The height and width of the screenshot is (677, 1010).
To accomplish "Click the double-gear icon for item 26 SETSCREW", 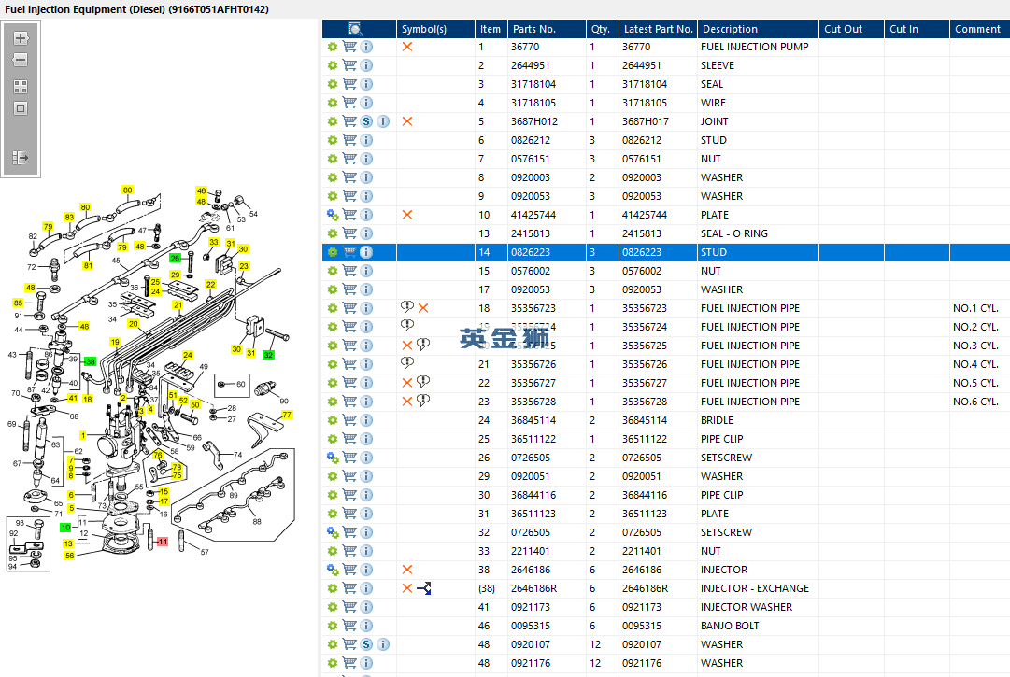I will click(333, 457).
